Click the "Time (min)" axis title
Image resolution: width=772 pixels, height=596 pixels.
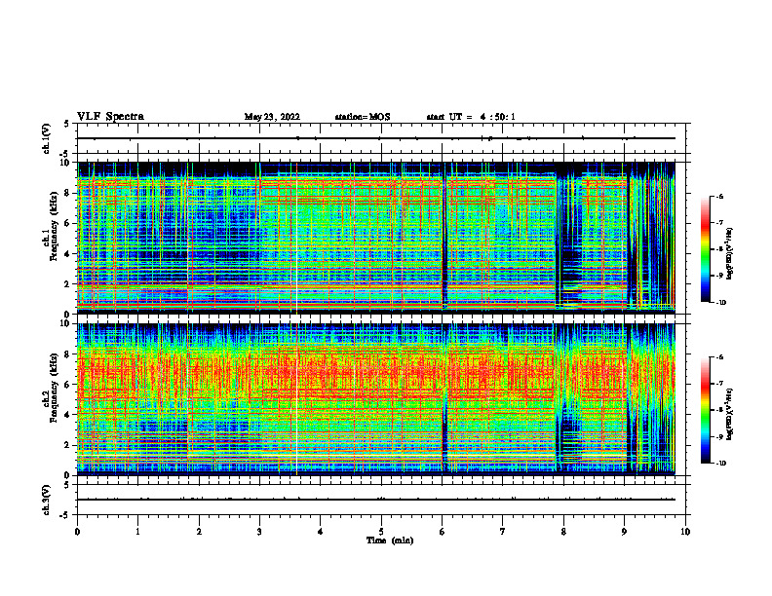pos(390,540)
